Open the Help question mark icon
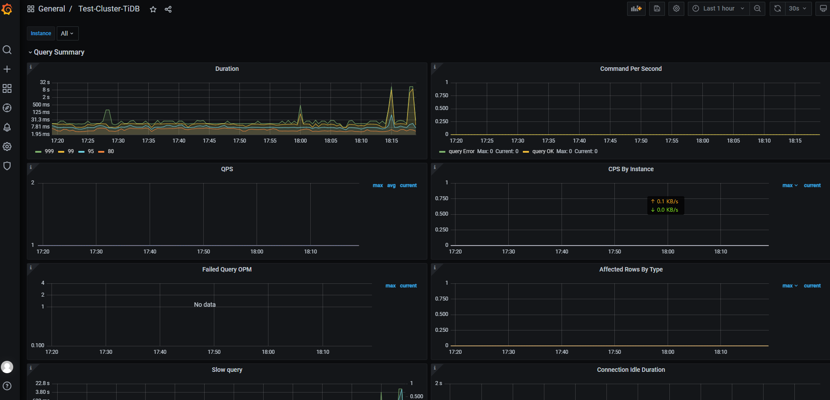 coord(7,386)
